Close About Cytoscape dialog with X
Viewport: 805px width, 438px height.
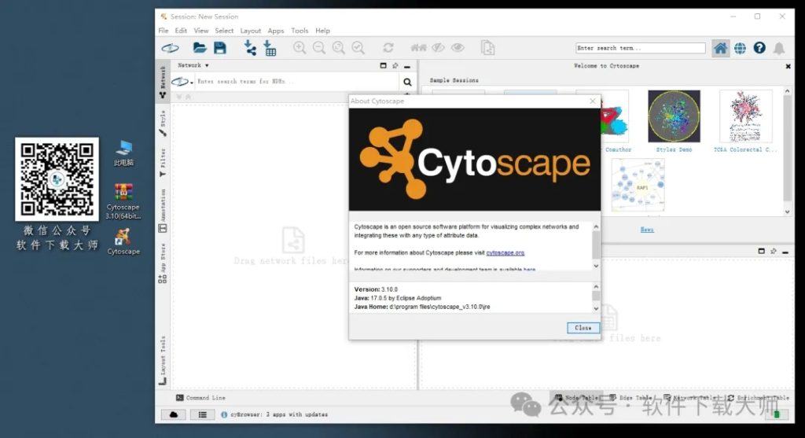(593, 101)
